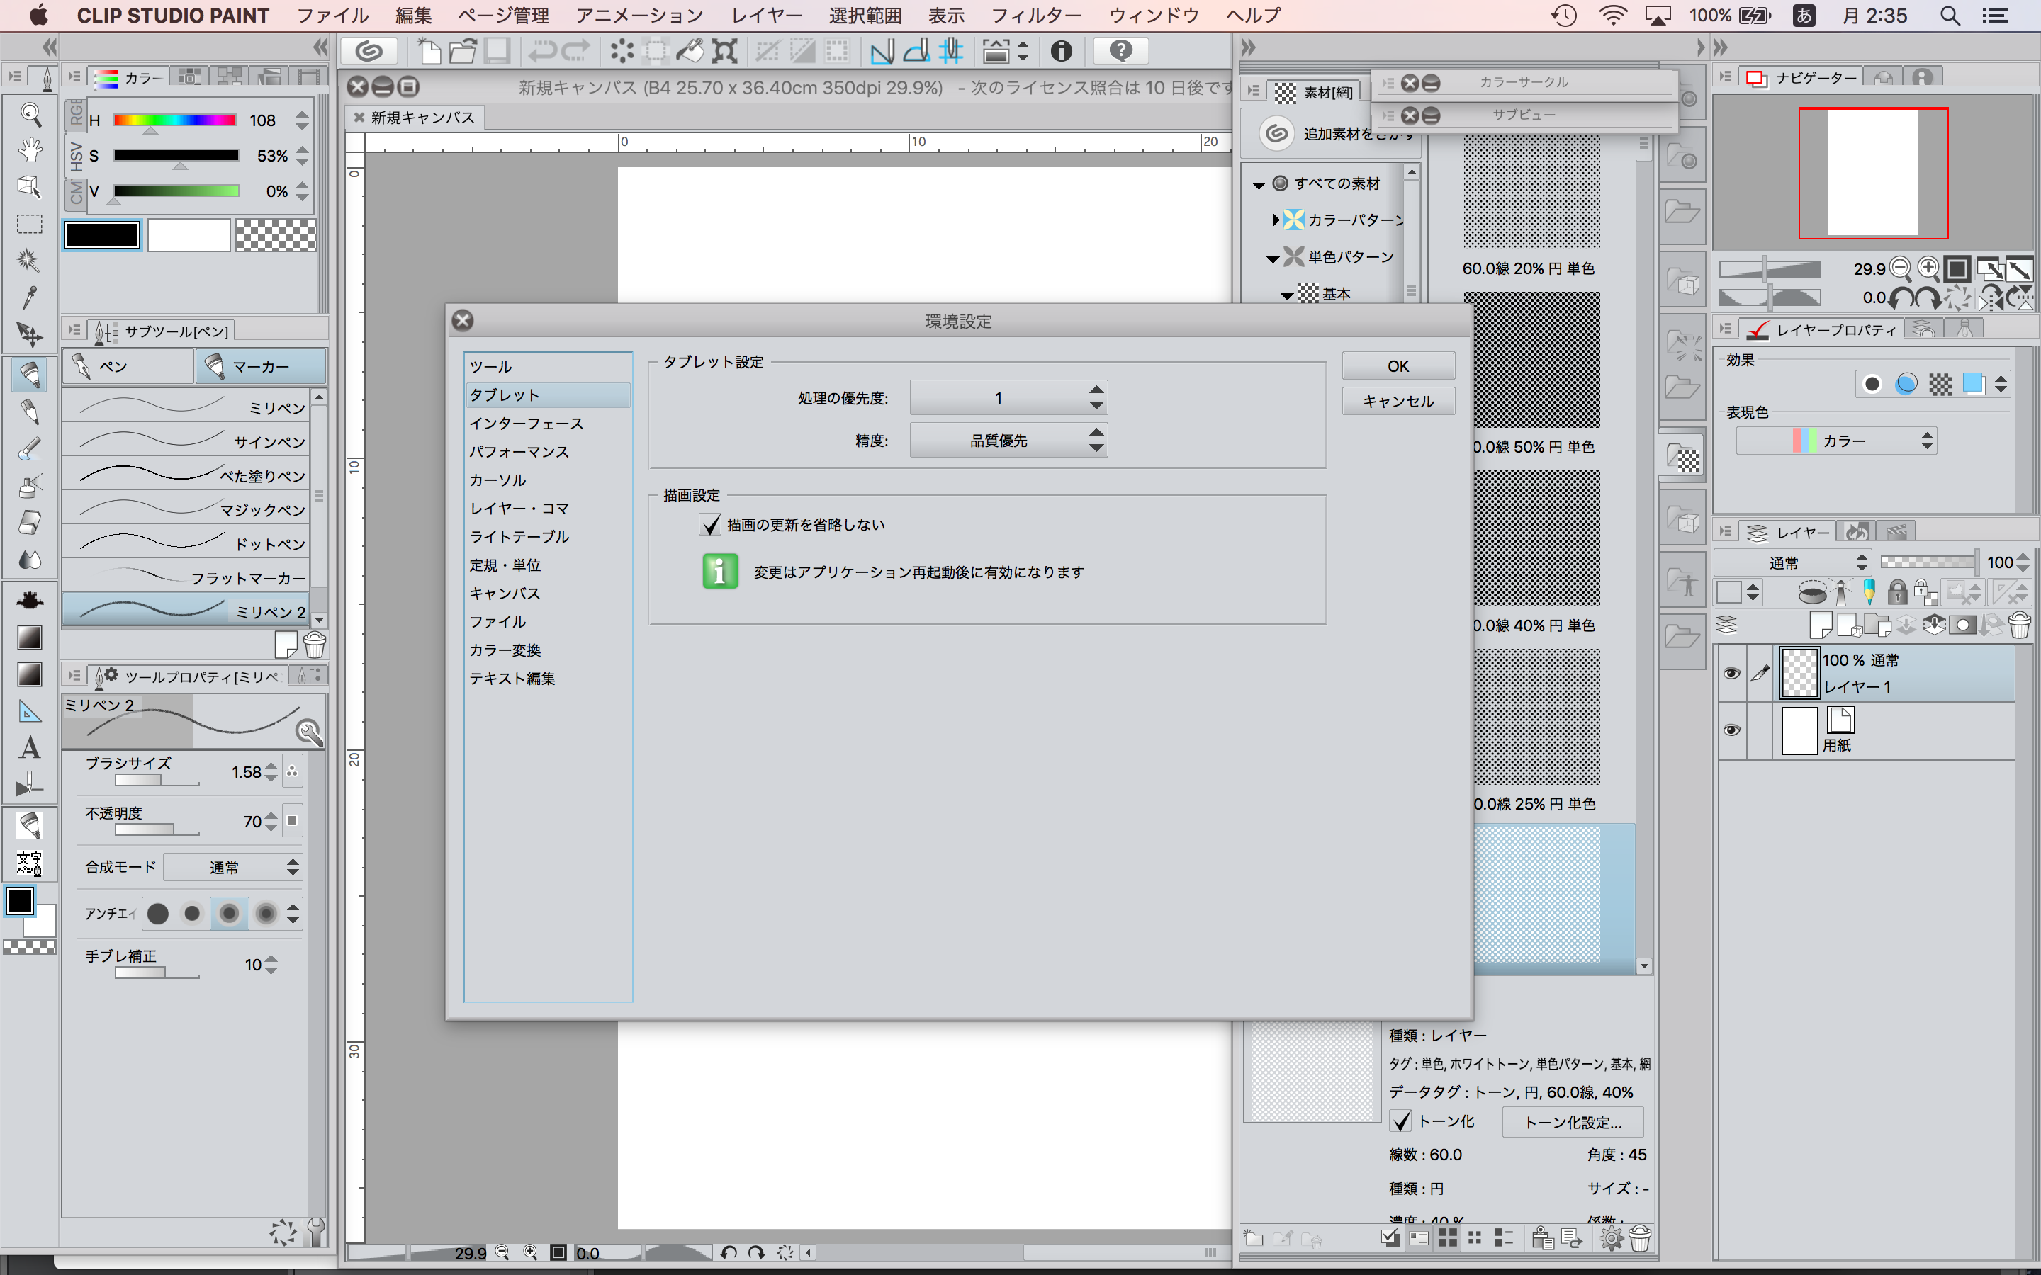The height and width of the screenshot is (1275, 2041).
Task: Select the eyedropper tool
Action: 30,297
